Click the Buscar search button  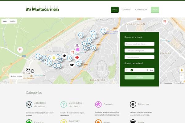(139, 77)
